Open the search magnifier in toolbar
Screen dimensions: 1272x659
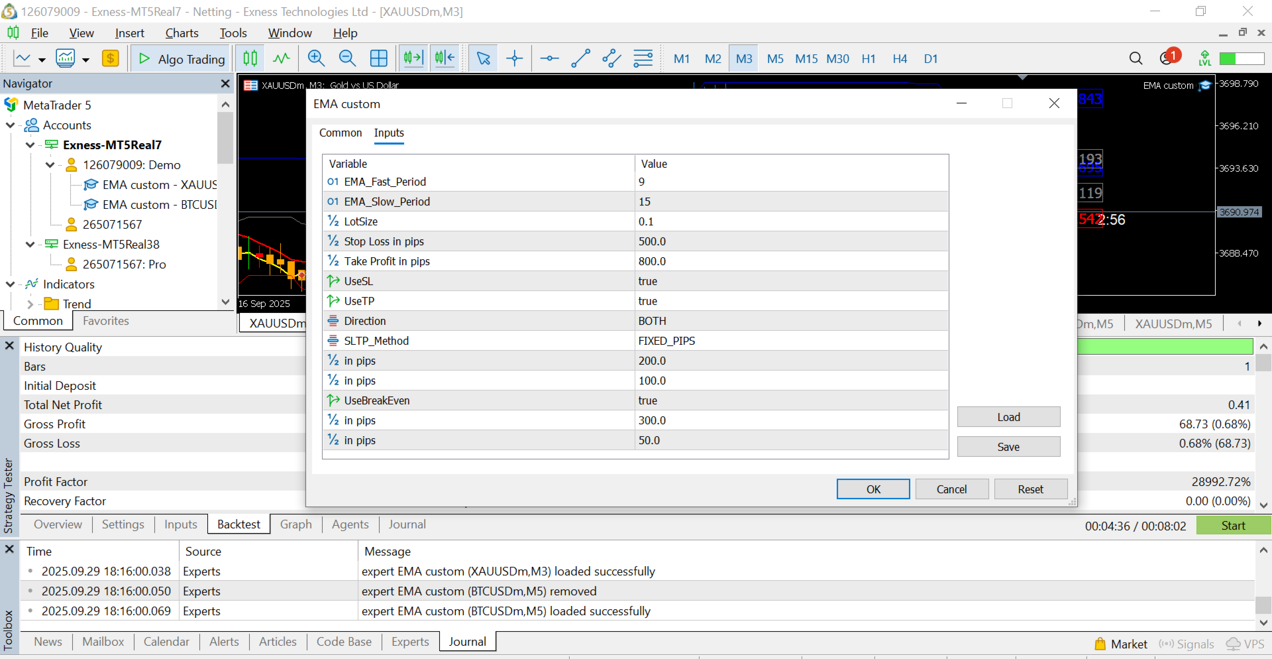1136,58
